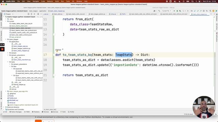Click the red recording stop button
This screenshot has height=122, width=218.
[2, 49]
